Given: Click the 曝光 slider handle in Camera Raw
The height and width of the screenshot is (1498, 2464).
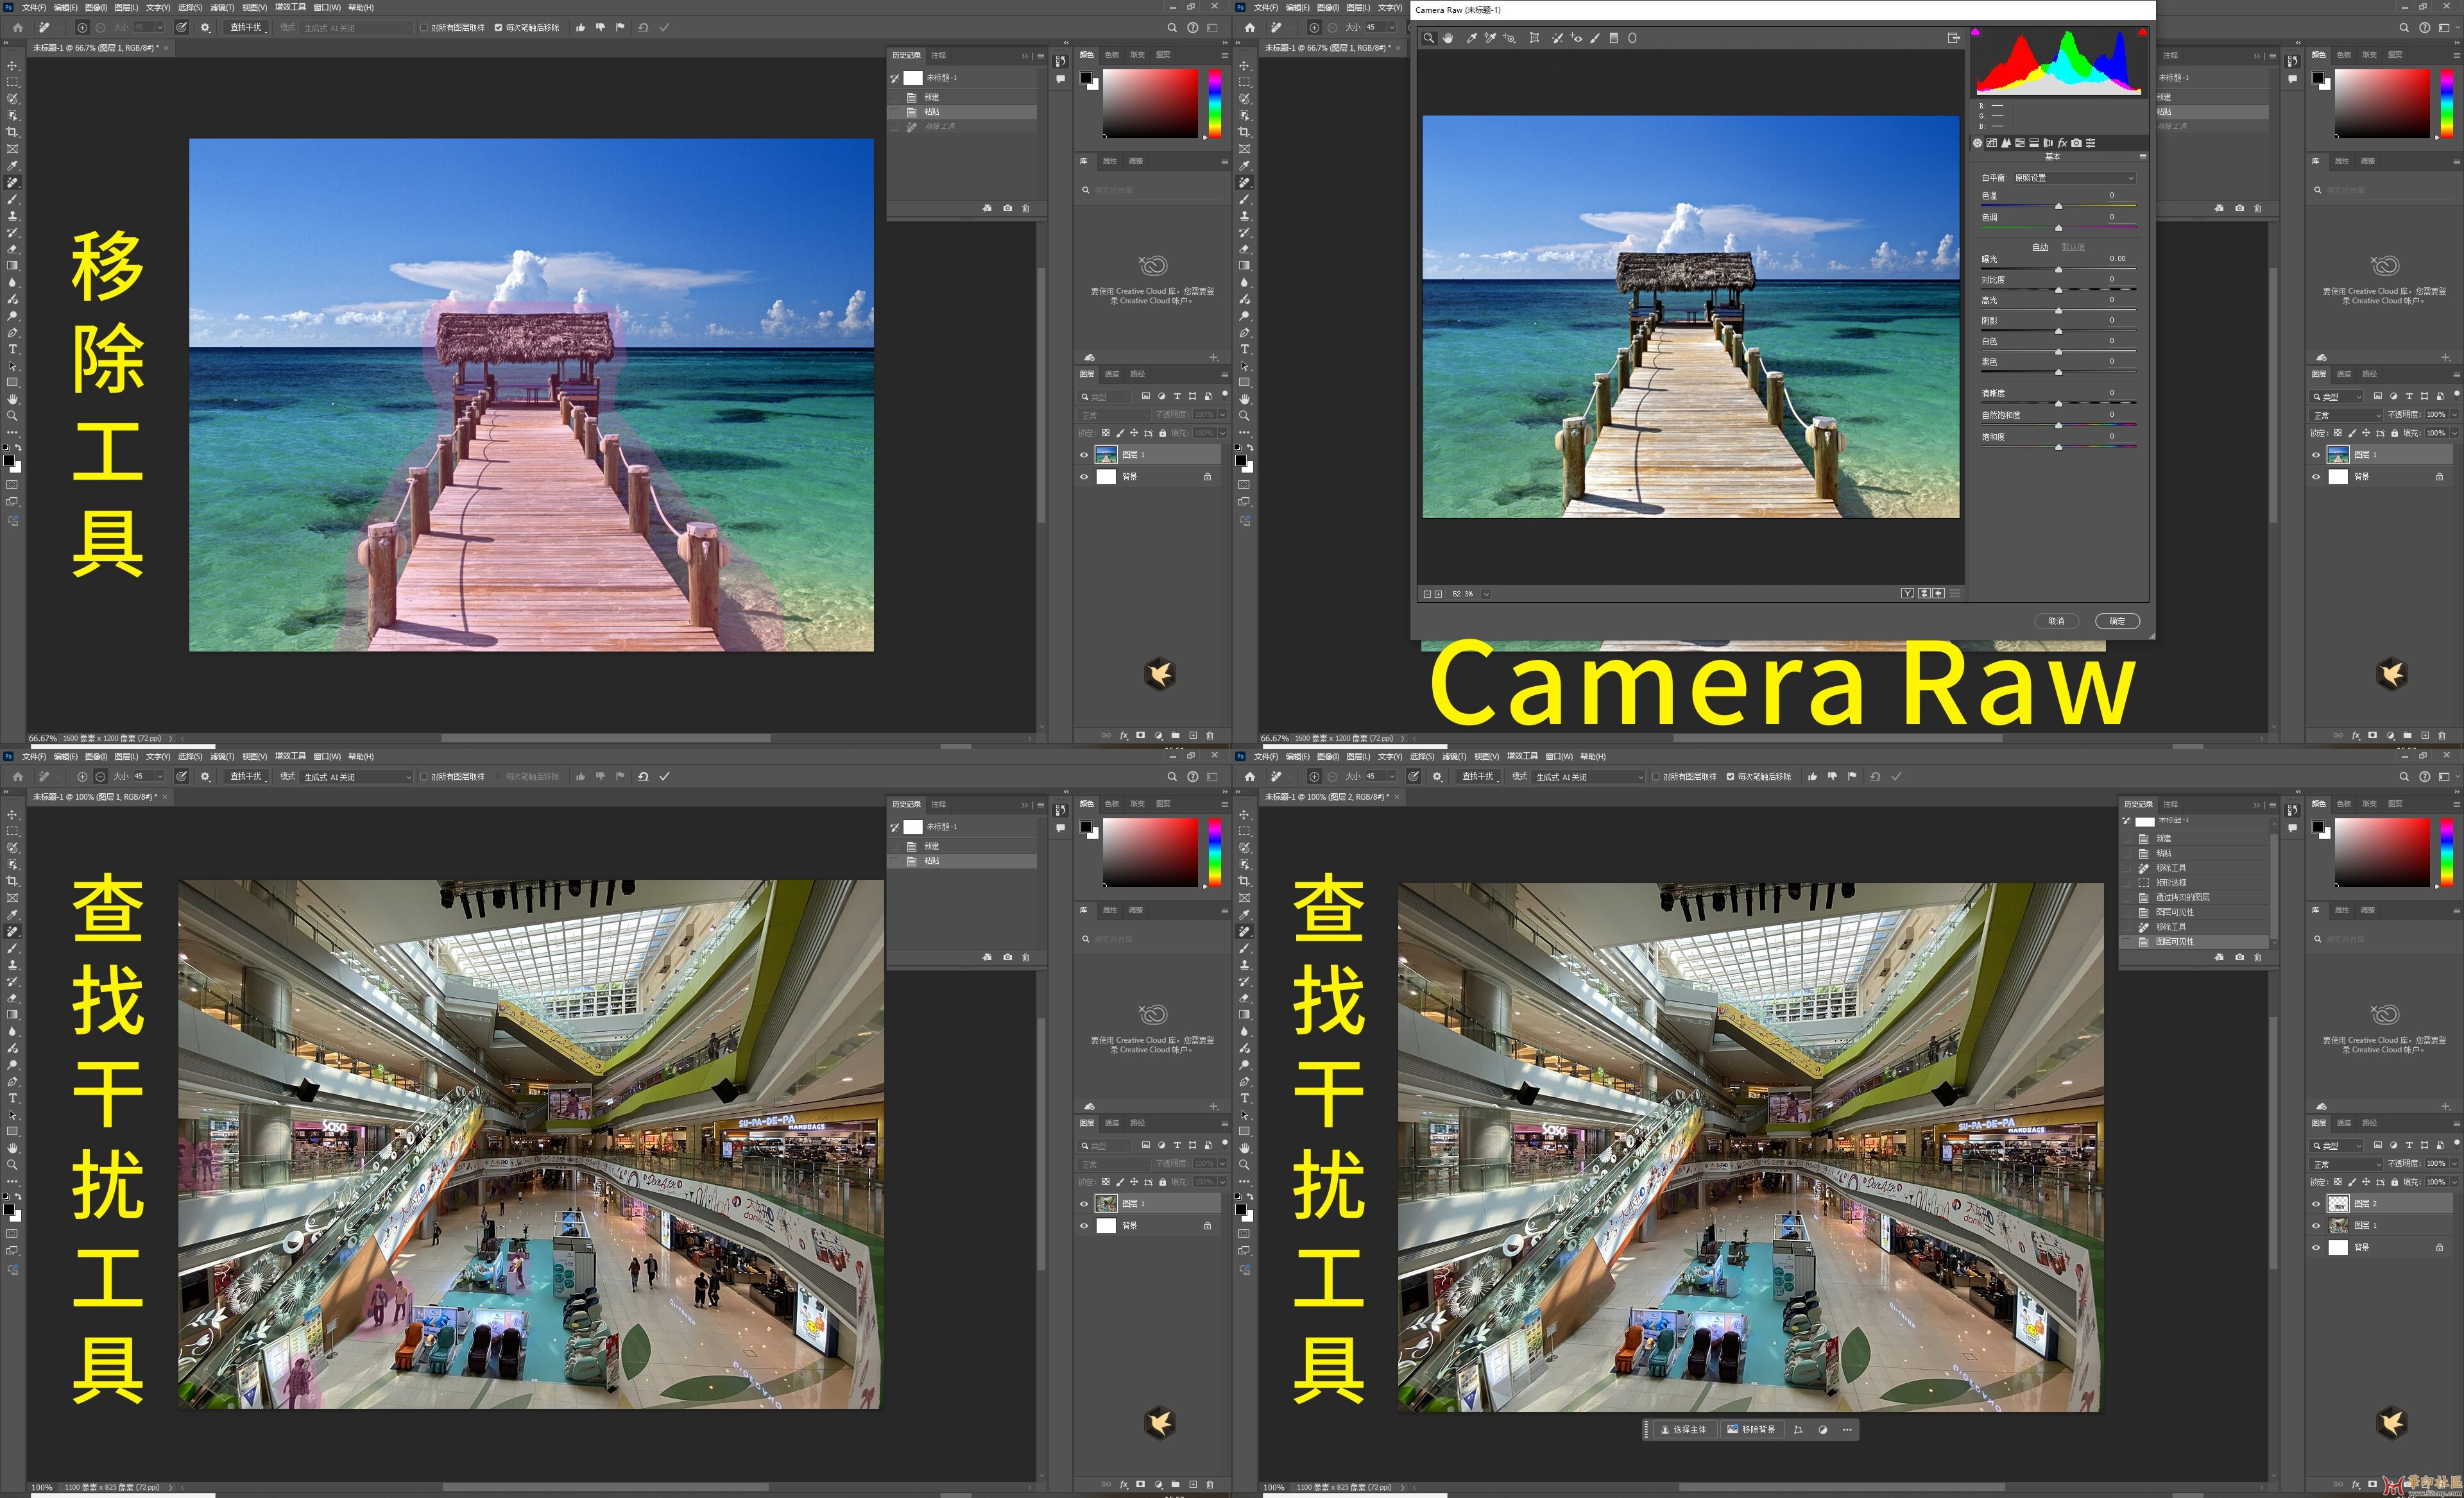Looking at the screenshot, I should pos(2058,270).
